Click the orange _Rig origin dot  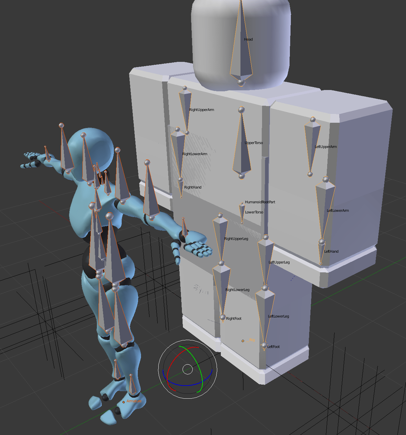click(x=243, y=341)
